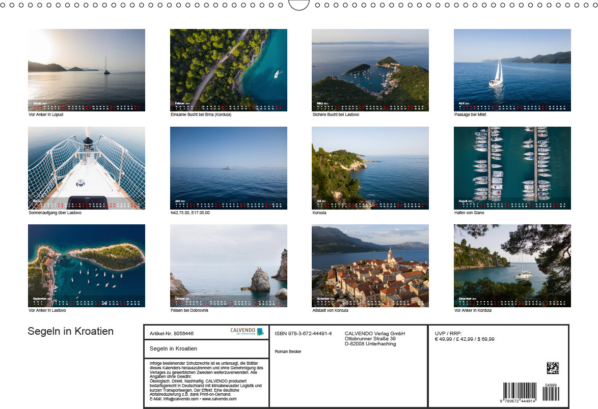The width and height of the screenshot is (598, 409).
Task: Click 'CALVENDO Verlag GmbH' publisher name
Action: click(375, 334)
